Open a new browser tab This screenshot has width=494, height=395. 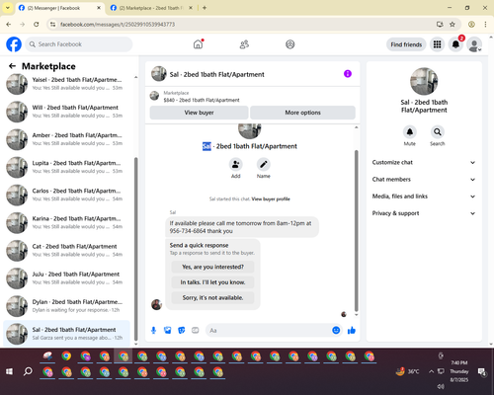click(x=205, y=8)
